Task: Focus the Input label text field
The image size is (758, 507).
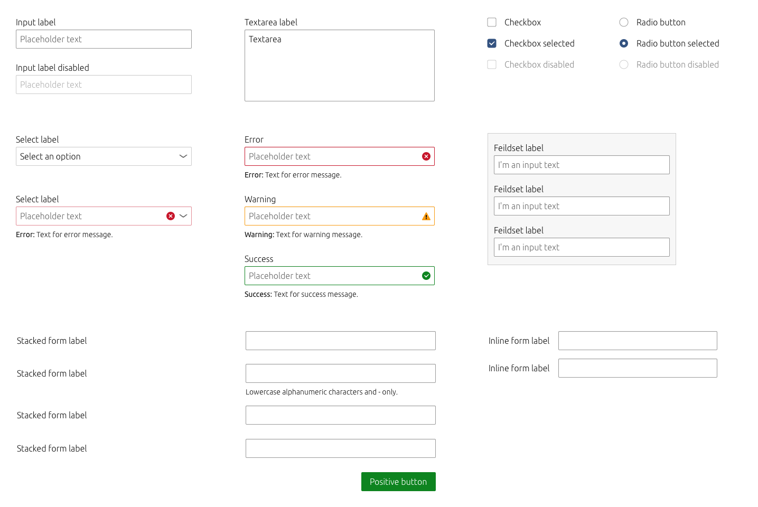Action: [104, 39]
